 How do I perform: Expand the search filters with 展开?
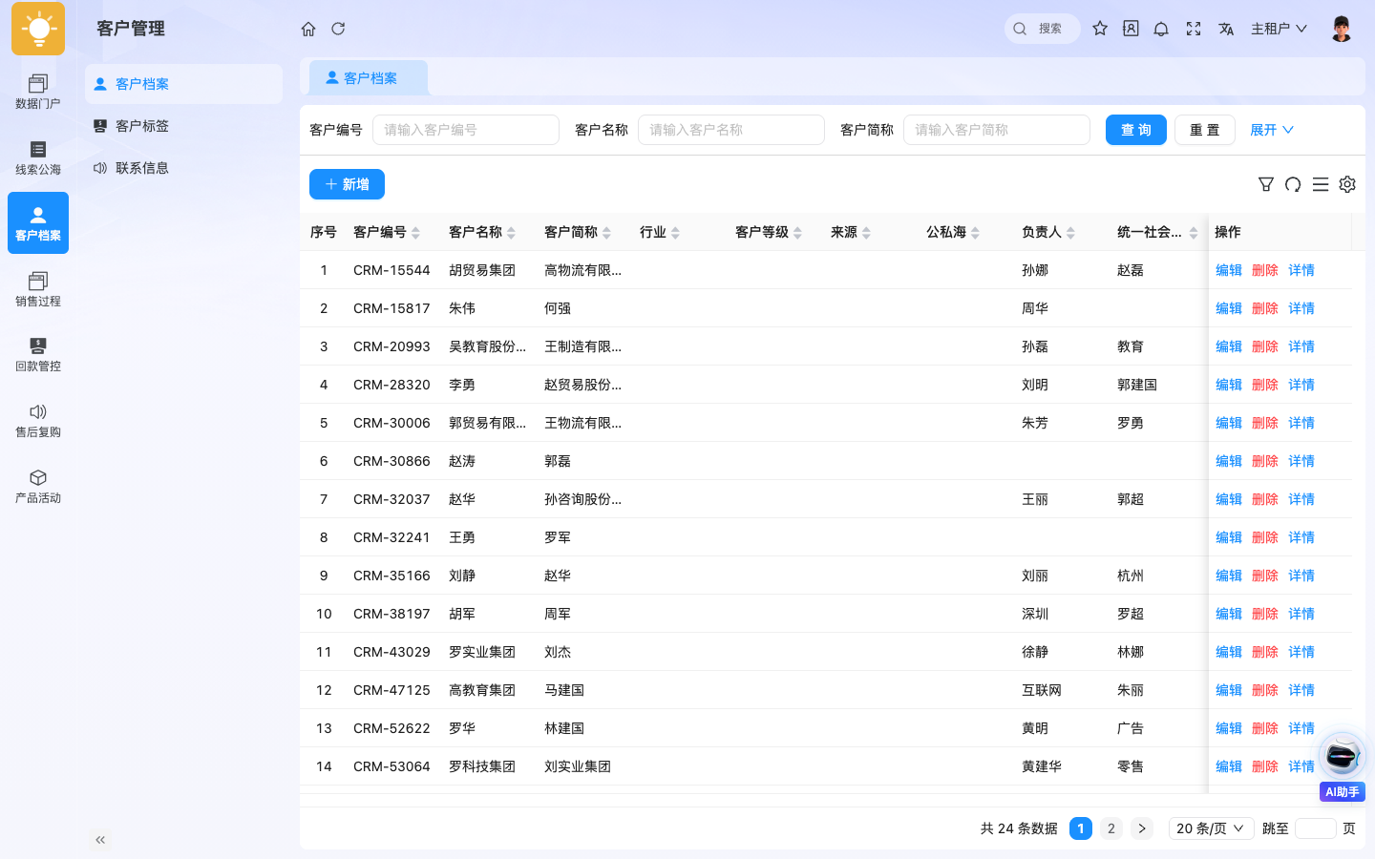[x=1272, y=130]
